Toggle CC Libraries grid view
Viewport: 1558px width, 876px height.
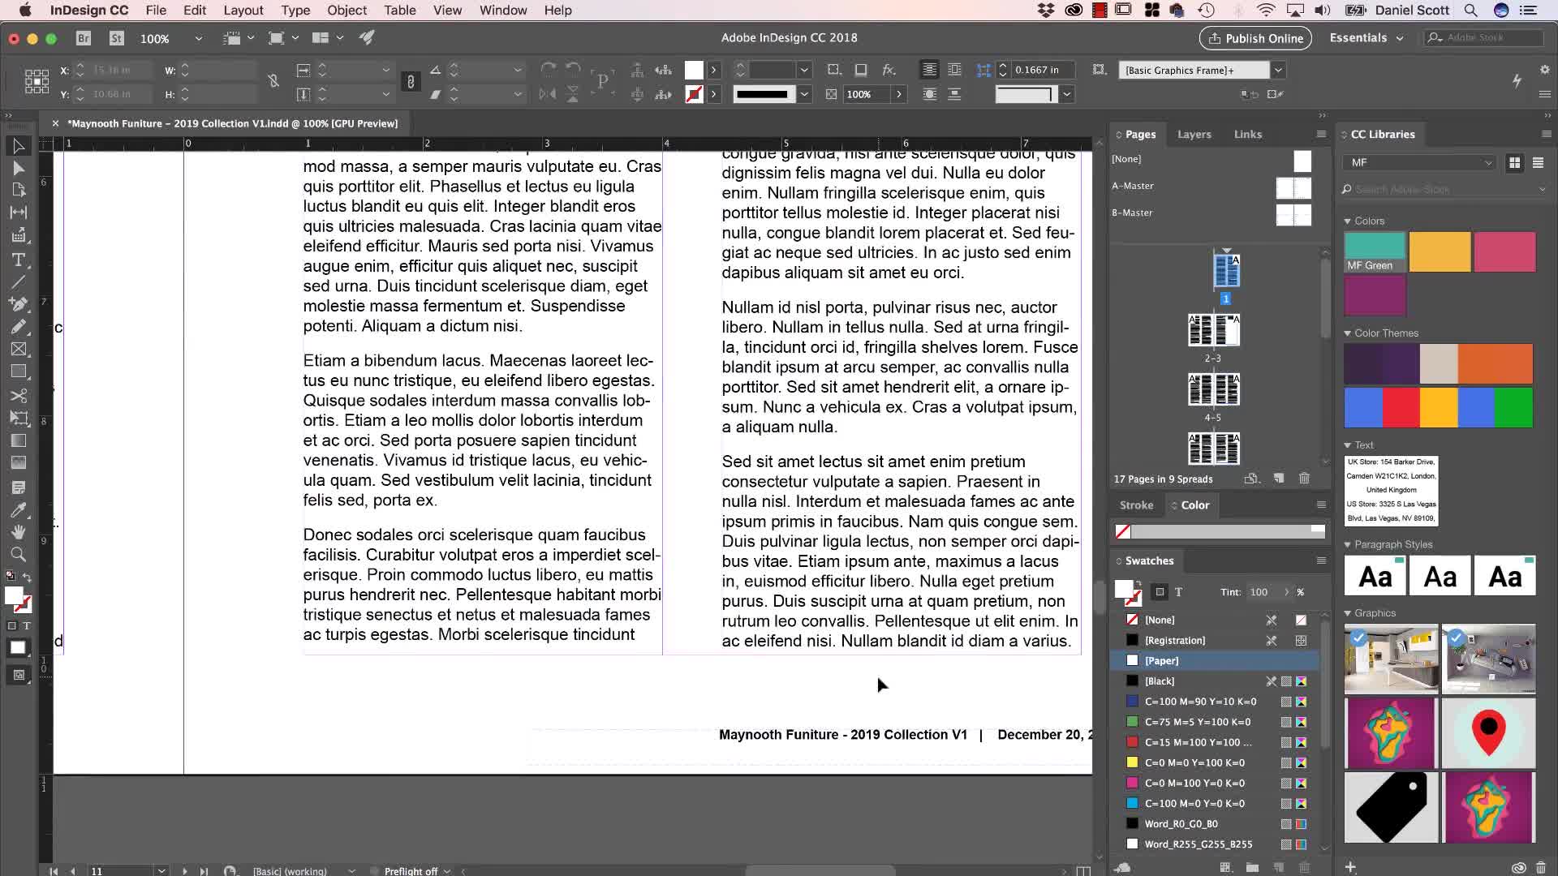(1514, 163)
